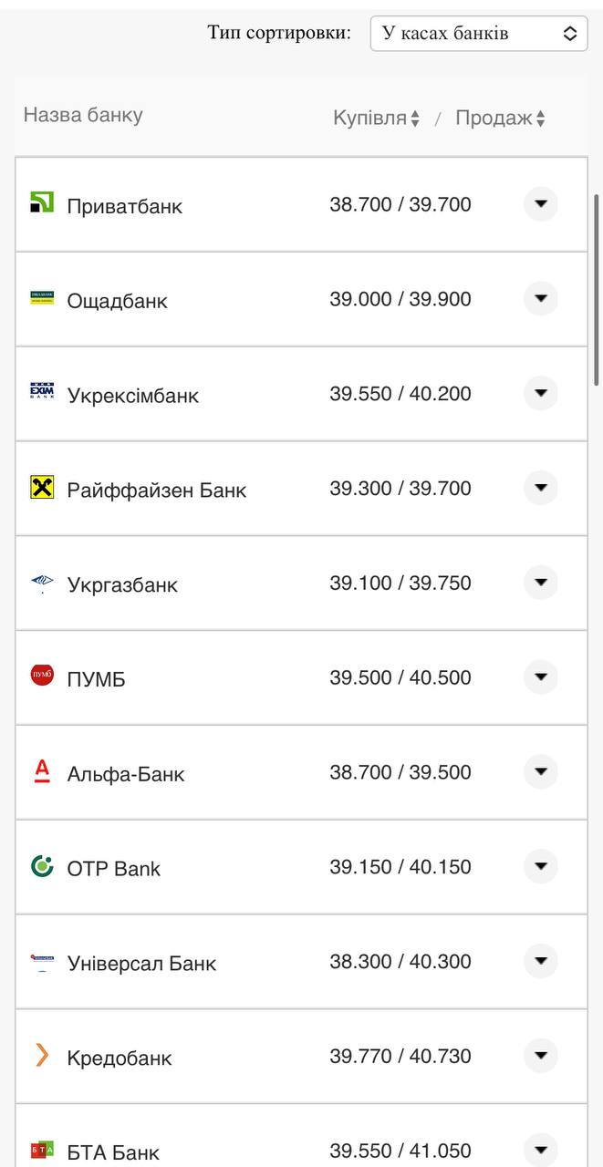Screen dimensions: 603x1167
Task: Sort banks by Продаж rate
Action: point(500,119)
